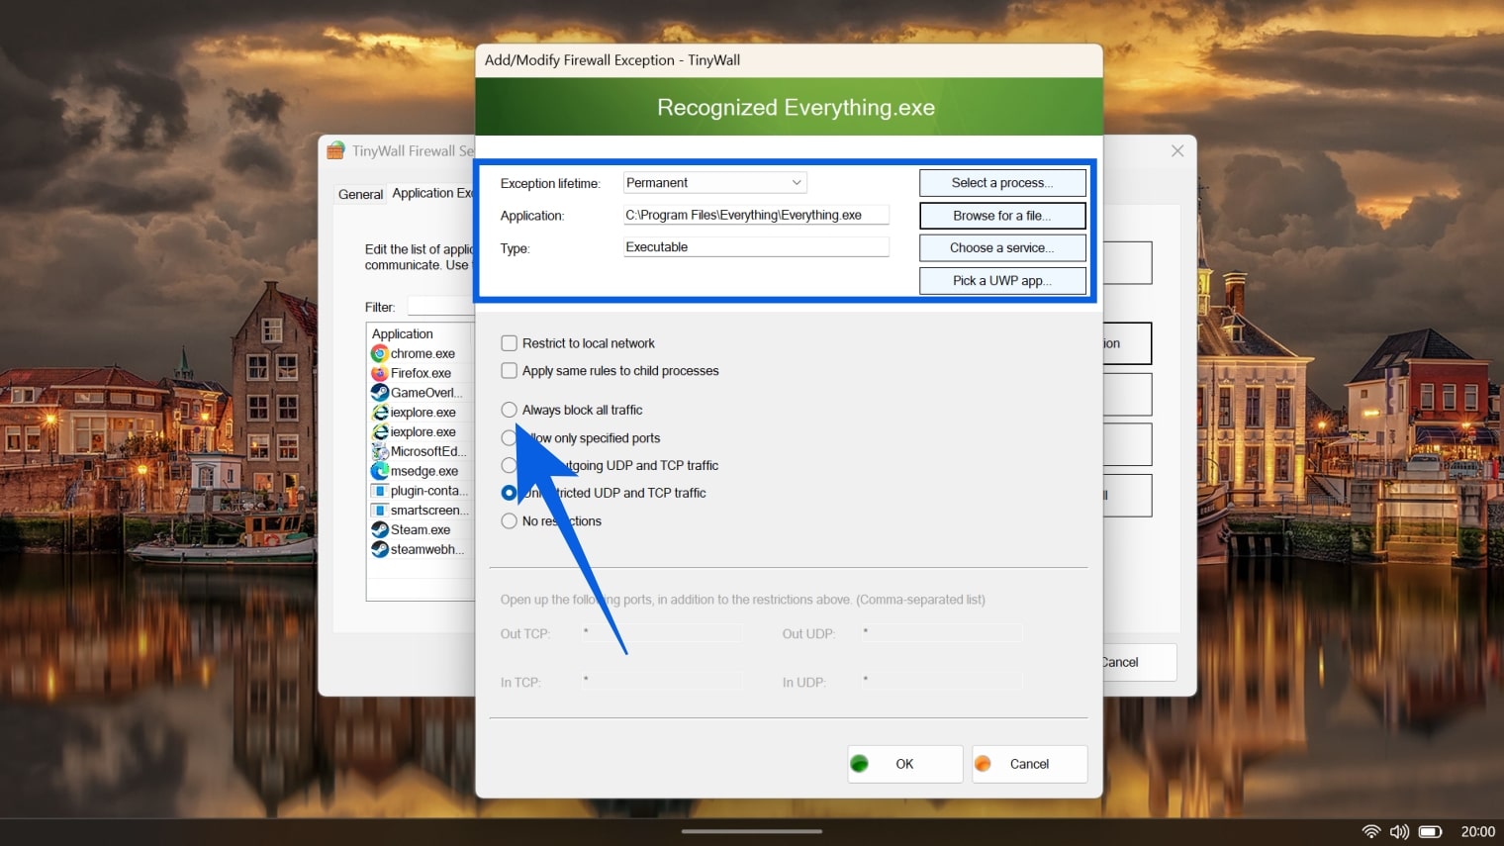Open volume control in system tray

click(1399, 832)
